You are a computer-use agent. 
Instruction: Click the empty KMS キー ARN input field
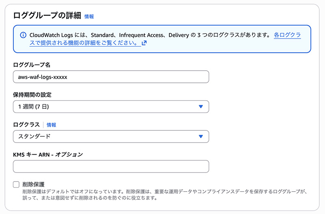pos(111,166)
